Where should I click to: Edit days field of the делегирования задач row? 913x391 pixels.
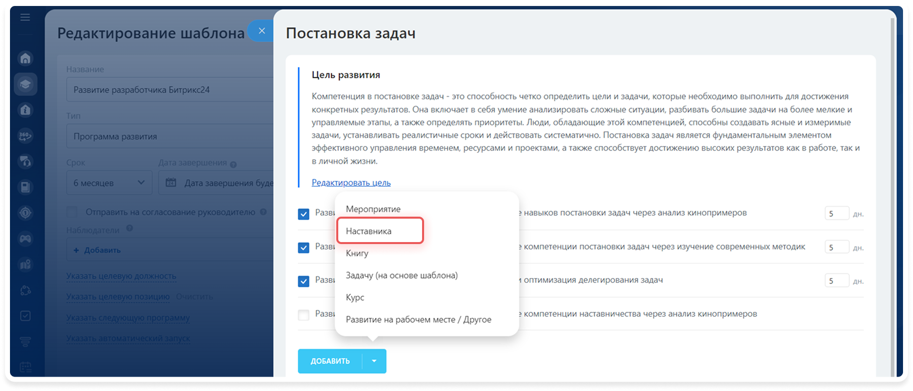(837, 280)
